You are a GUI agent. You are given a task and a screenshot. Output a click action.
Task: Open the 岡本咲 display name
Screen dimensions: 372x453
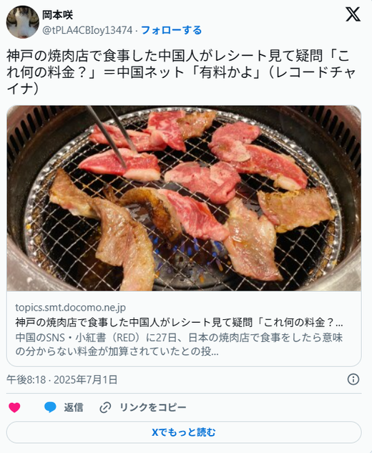click(57, 15)
